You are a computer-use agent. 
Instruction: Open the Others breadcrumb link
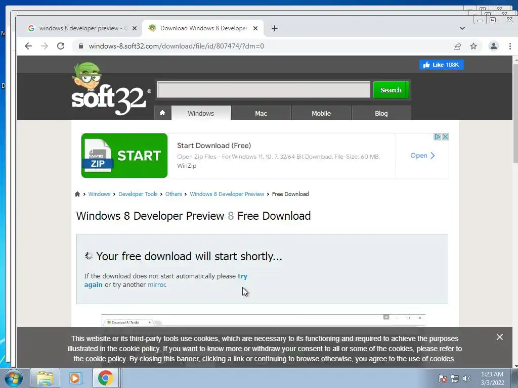tap(174, 194)
